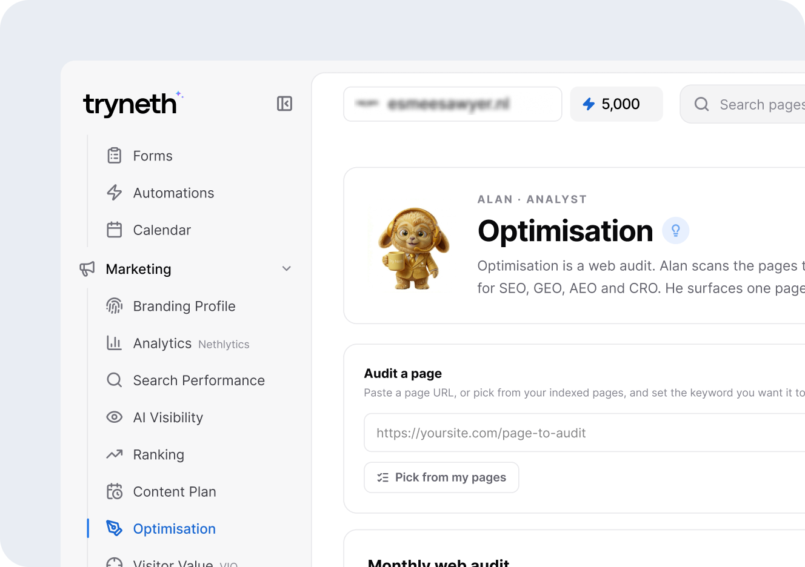Open Calendar from the sidebar

tap(162, 230)
